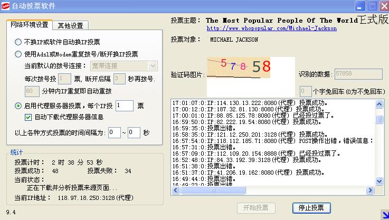Click the 个字免回车 character count field

pos(306,91)
